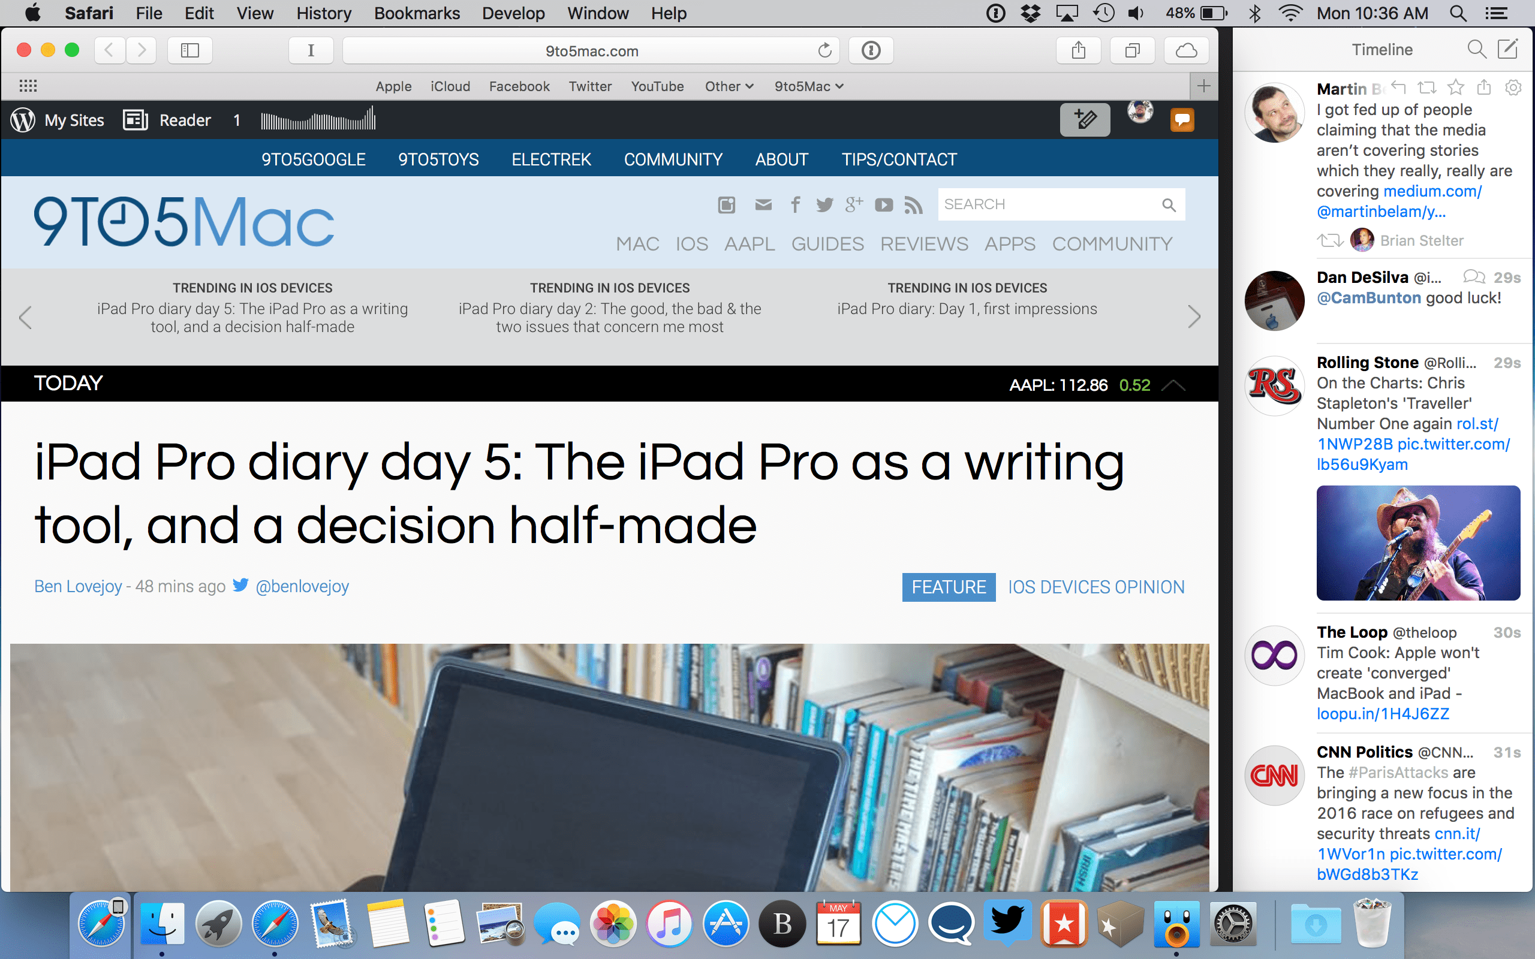
Task: Open 9to5Mac's YouTube channel icon
Action: 884,204
